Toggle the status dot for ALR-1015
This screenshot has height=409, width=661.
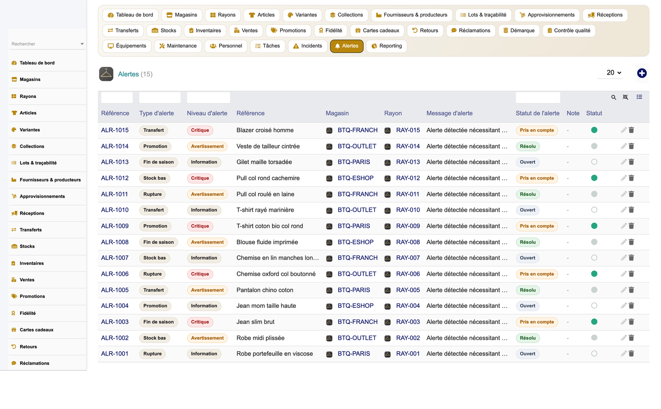594,130
